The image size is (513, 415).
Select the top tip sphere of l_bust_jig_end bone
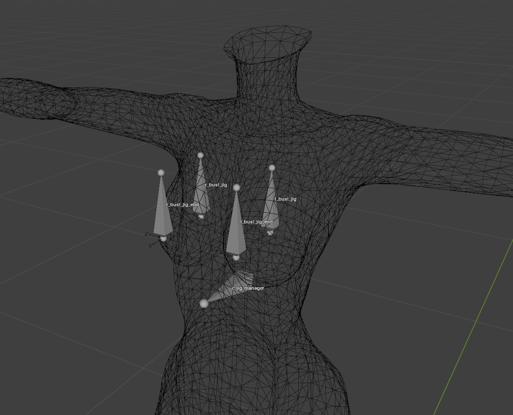237,188
